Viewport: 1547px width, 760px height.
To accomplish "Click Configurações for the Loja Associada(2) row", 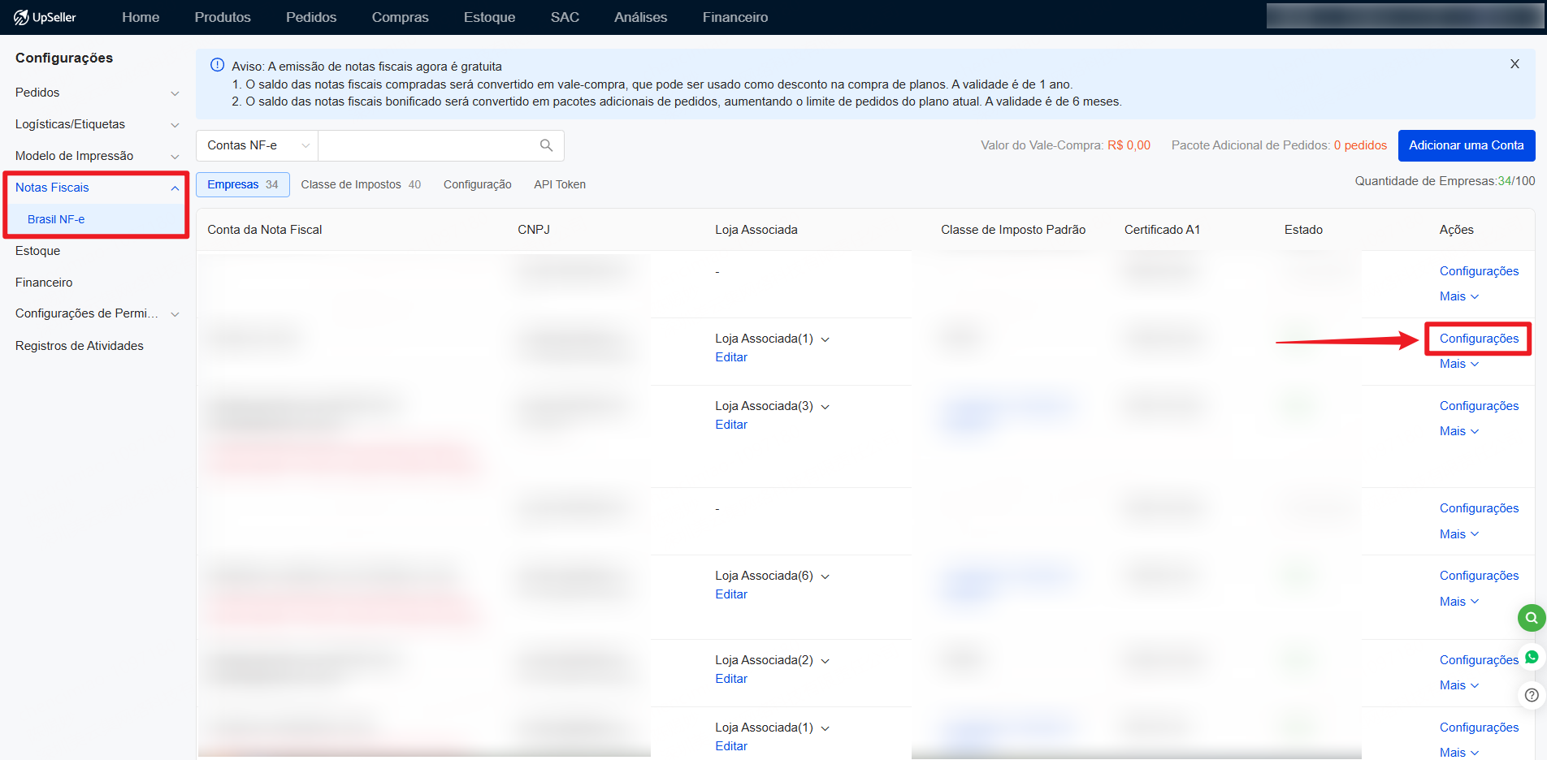I will pyautogui.click(x=1479, y=660).
